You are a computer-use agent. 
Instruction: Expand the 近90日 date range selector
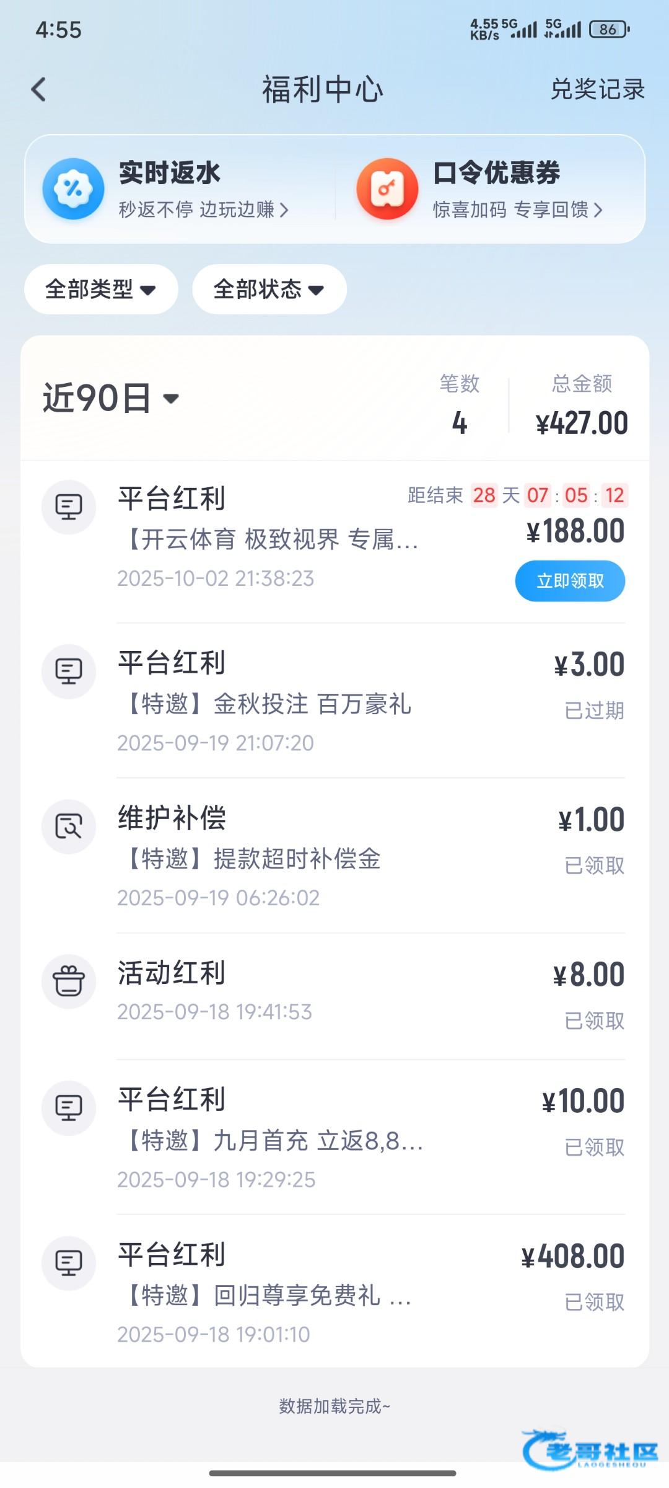coord(111,398)
